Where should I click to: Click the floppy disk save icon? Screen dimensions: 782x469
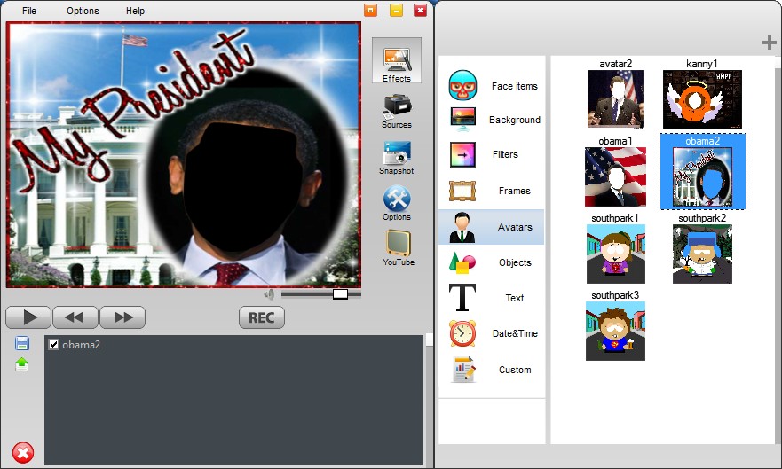point(22,343)
